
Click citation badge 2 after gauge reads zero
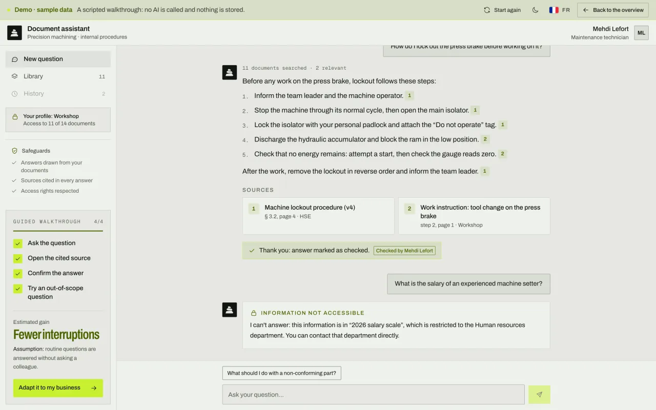coord(502,154)
